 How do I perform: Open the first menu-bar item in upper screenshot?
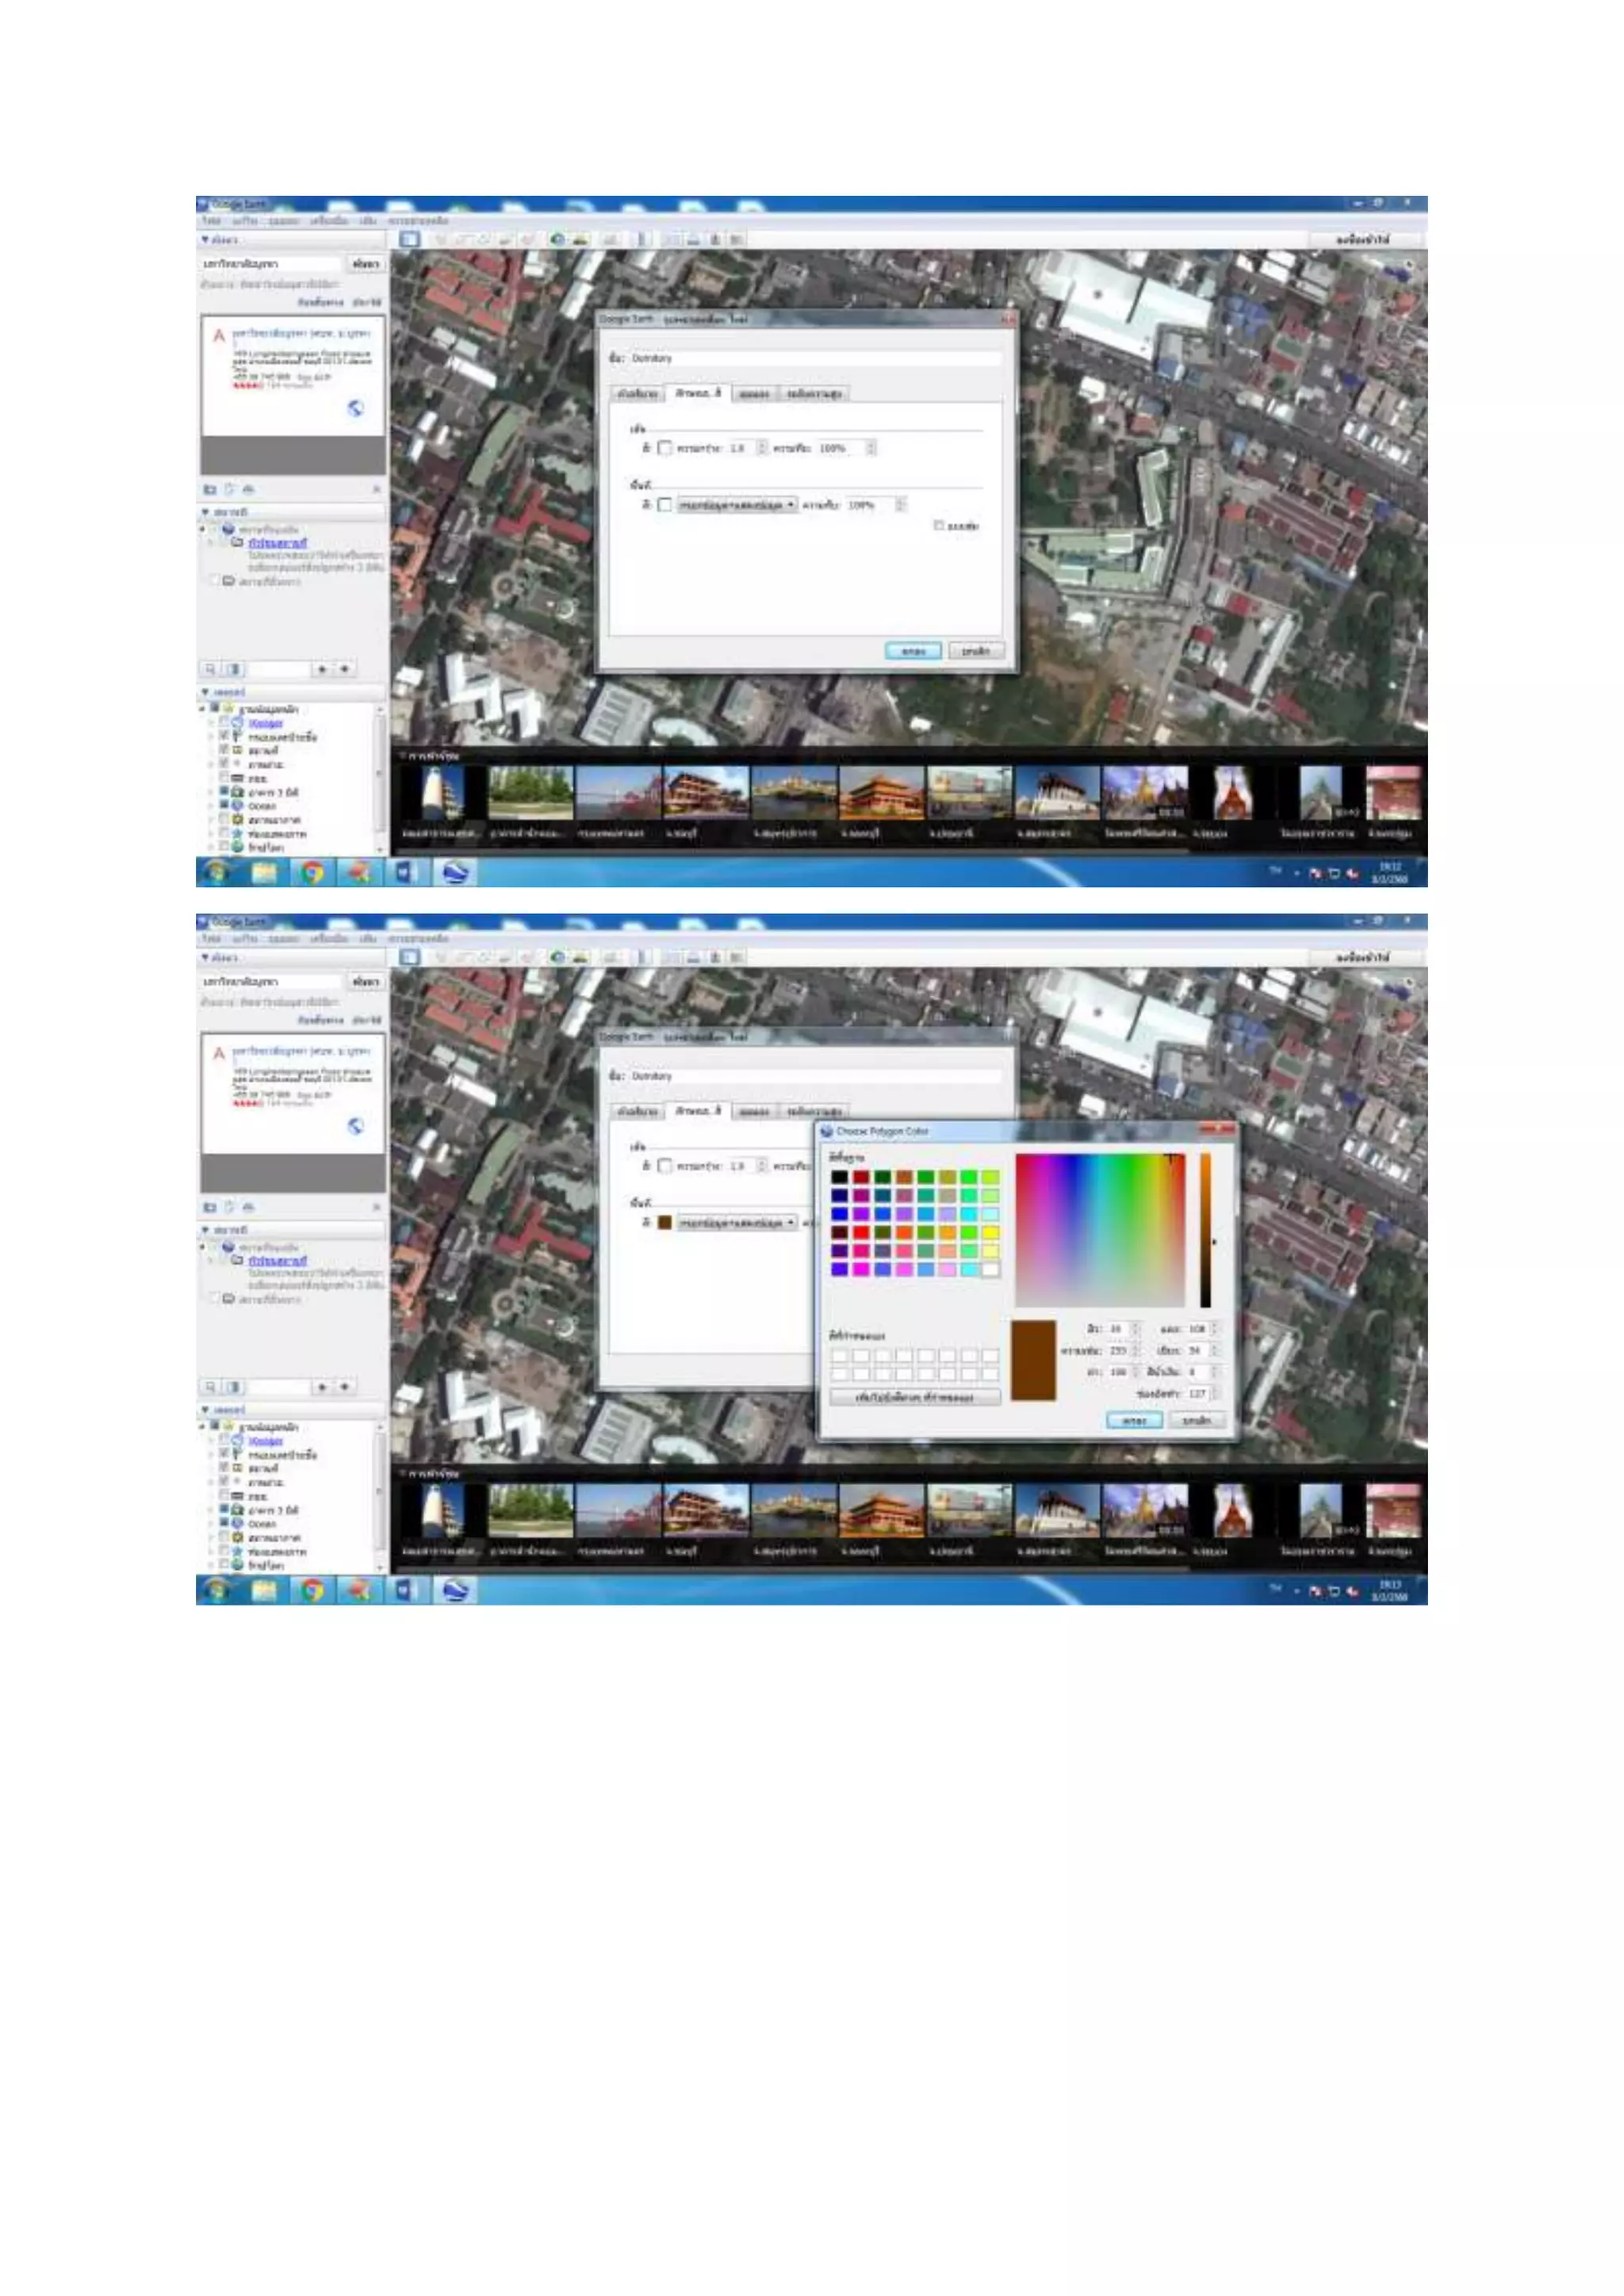pos(211,220)
